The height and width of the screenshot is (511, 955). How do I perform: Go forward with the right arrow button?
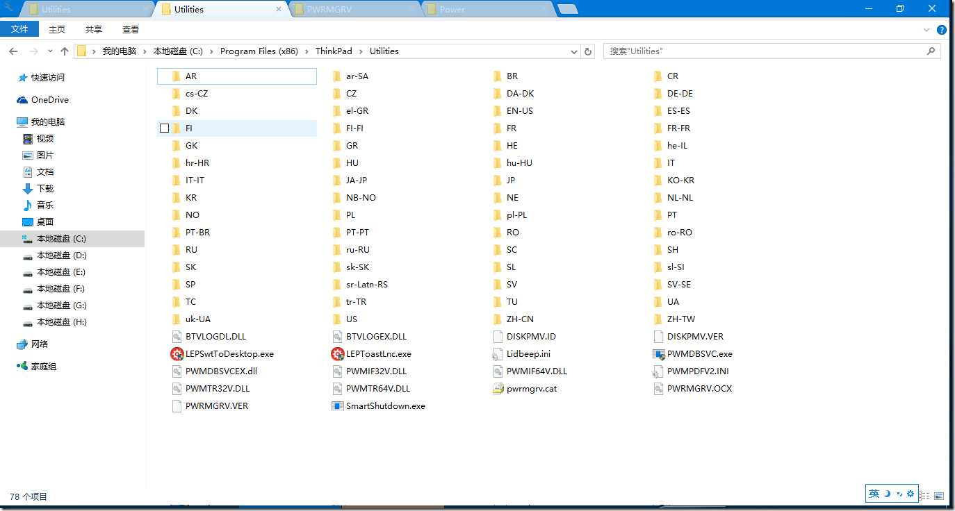pyautogui.click(x=33, y=51)
